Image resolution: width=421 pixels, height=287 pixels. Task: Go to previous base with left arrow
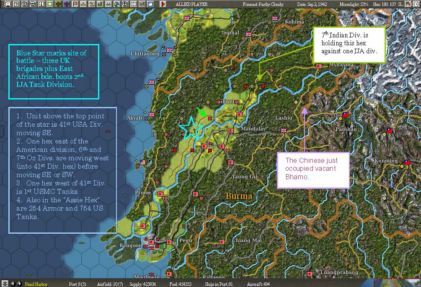pos(13,284)
